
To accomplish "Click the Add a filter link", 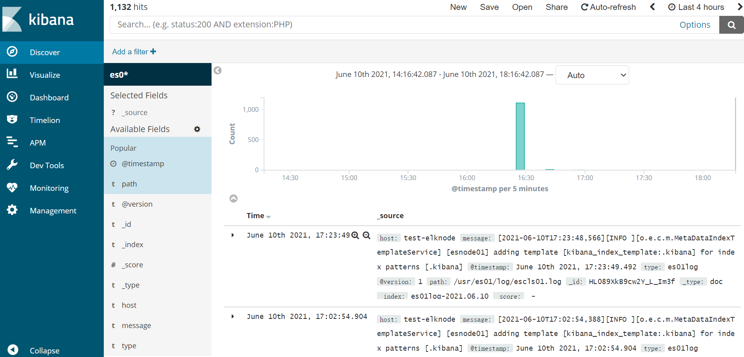I will [134, 52].
